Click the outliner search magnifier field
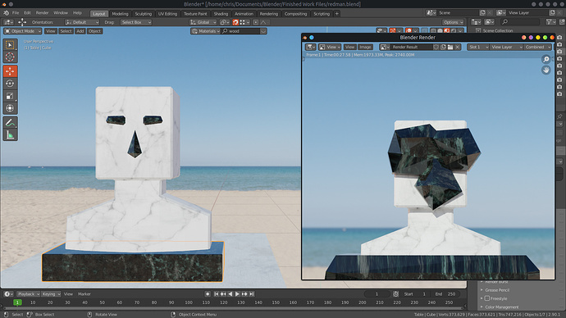 coord(520,22)
